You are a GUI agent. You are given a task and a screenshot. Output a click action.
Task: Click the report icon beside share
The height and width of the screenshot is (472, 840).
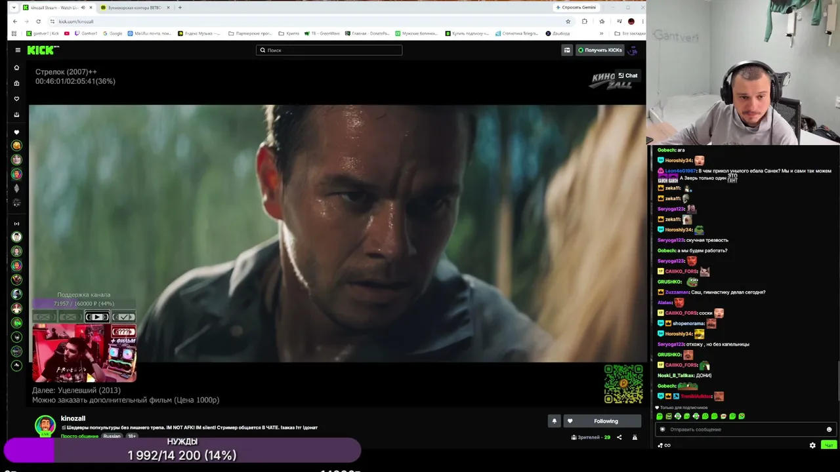click(x=635, y=437)
